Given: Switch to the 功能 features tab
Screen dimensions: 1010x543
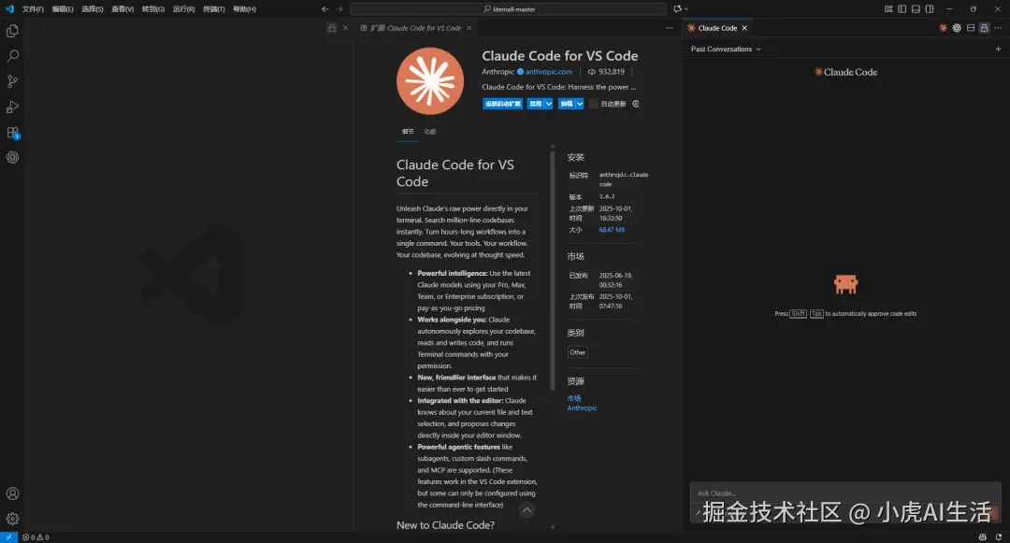Looking at the screenshot, I should [429, 131].
